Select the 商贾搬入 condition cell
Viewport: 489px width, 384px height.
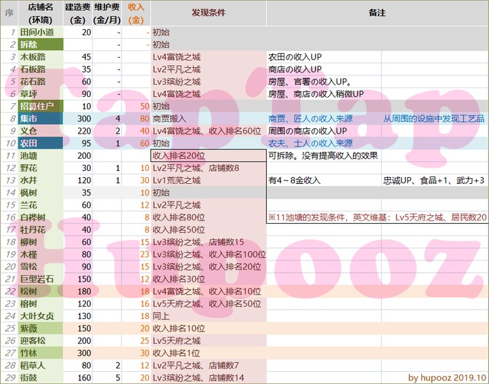[x=209, y=119]
